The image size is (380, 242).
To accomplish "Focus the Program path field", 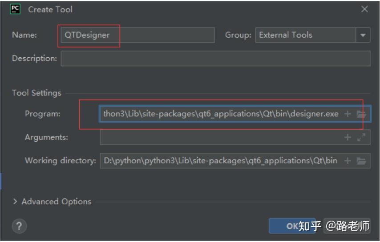I will click(x=220, y=114).
